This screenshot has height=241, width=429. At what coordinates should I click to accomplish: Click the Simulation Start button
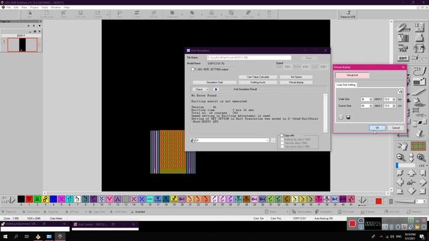[x=214, y=82]
